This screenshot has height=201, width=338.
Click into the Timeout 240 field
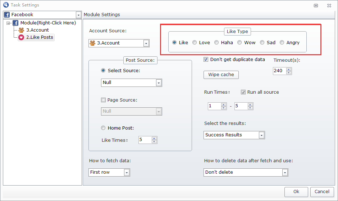tap(280, 71)
